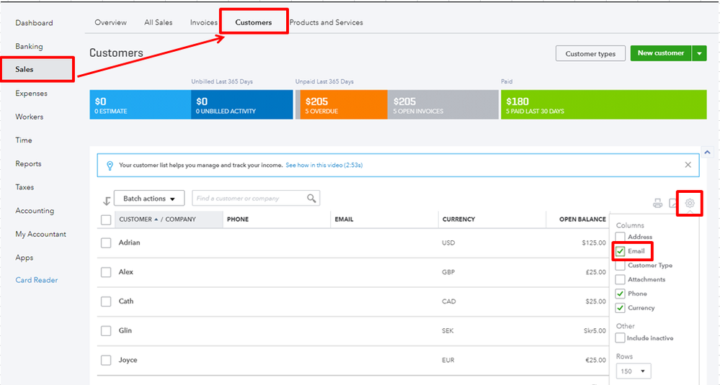
Task: Print the customer list via printer icon
Action: [x=658, y=204]
